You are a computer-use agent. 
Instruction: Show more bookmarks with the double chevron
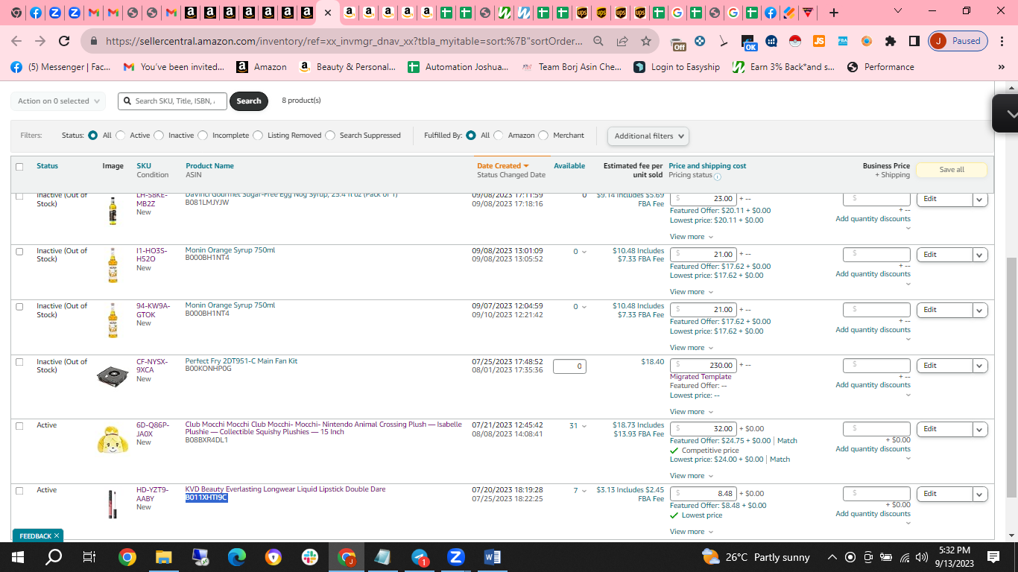(x=1001, y=67)
